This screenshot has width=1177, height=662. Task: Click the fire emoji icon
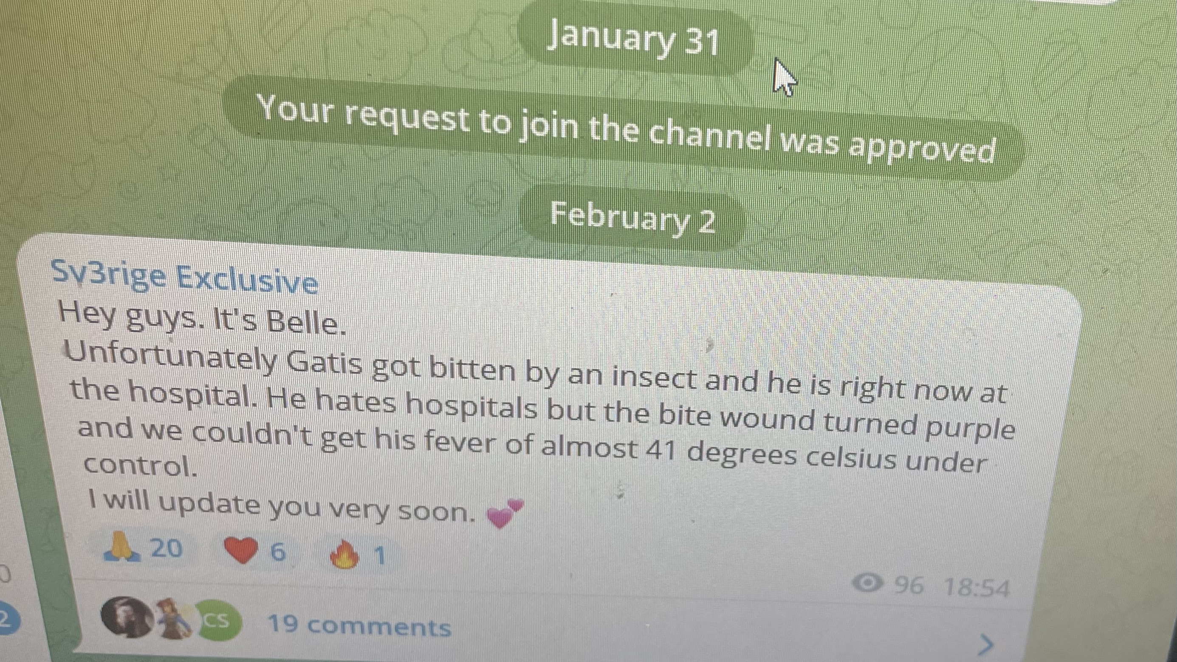click(x=344, y=554)
